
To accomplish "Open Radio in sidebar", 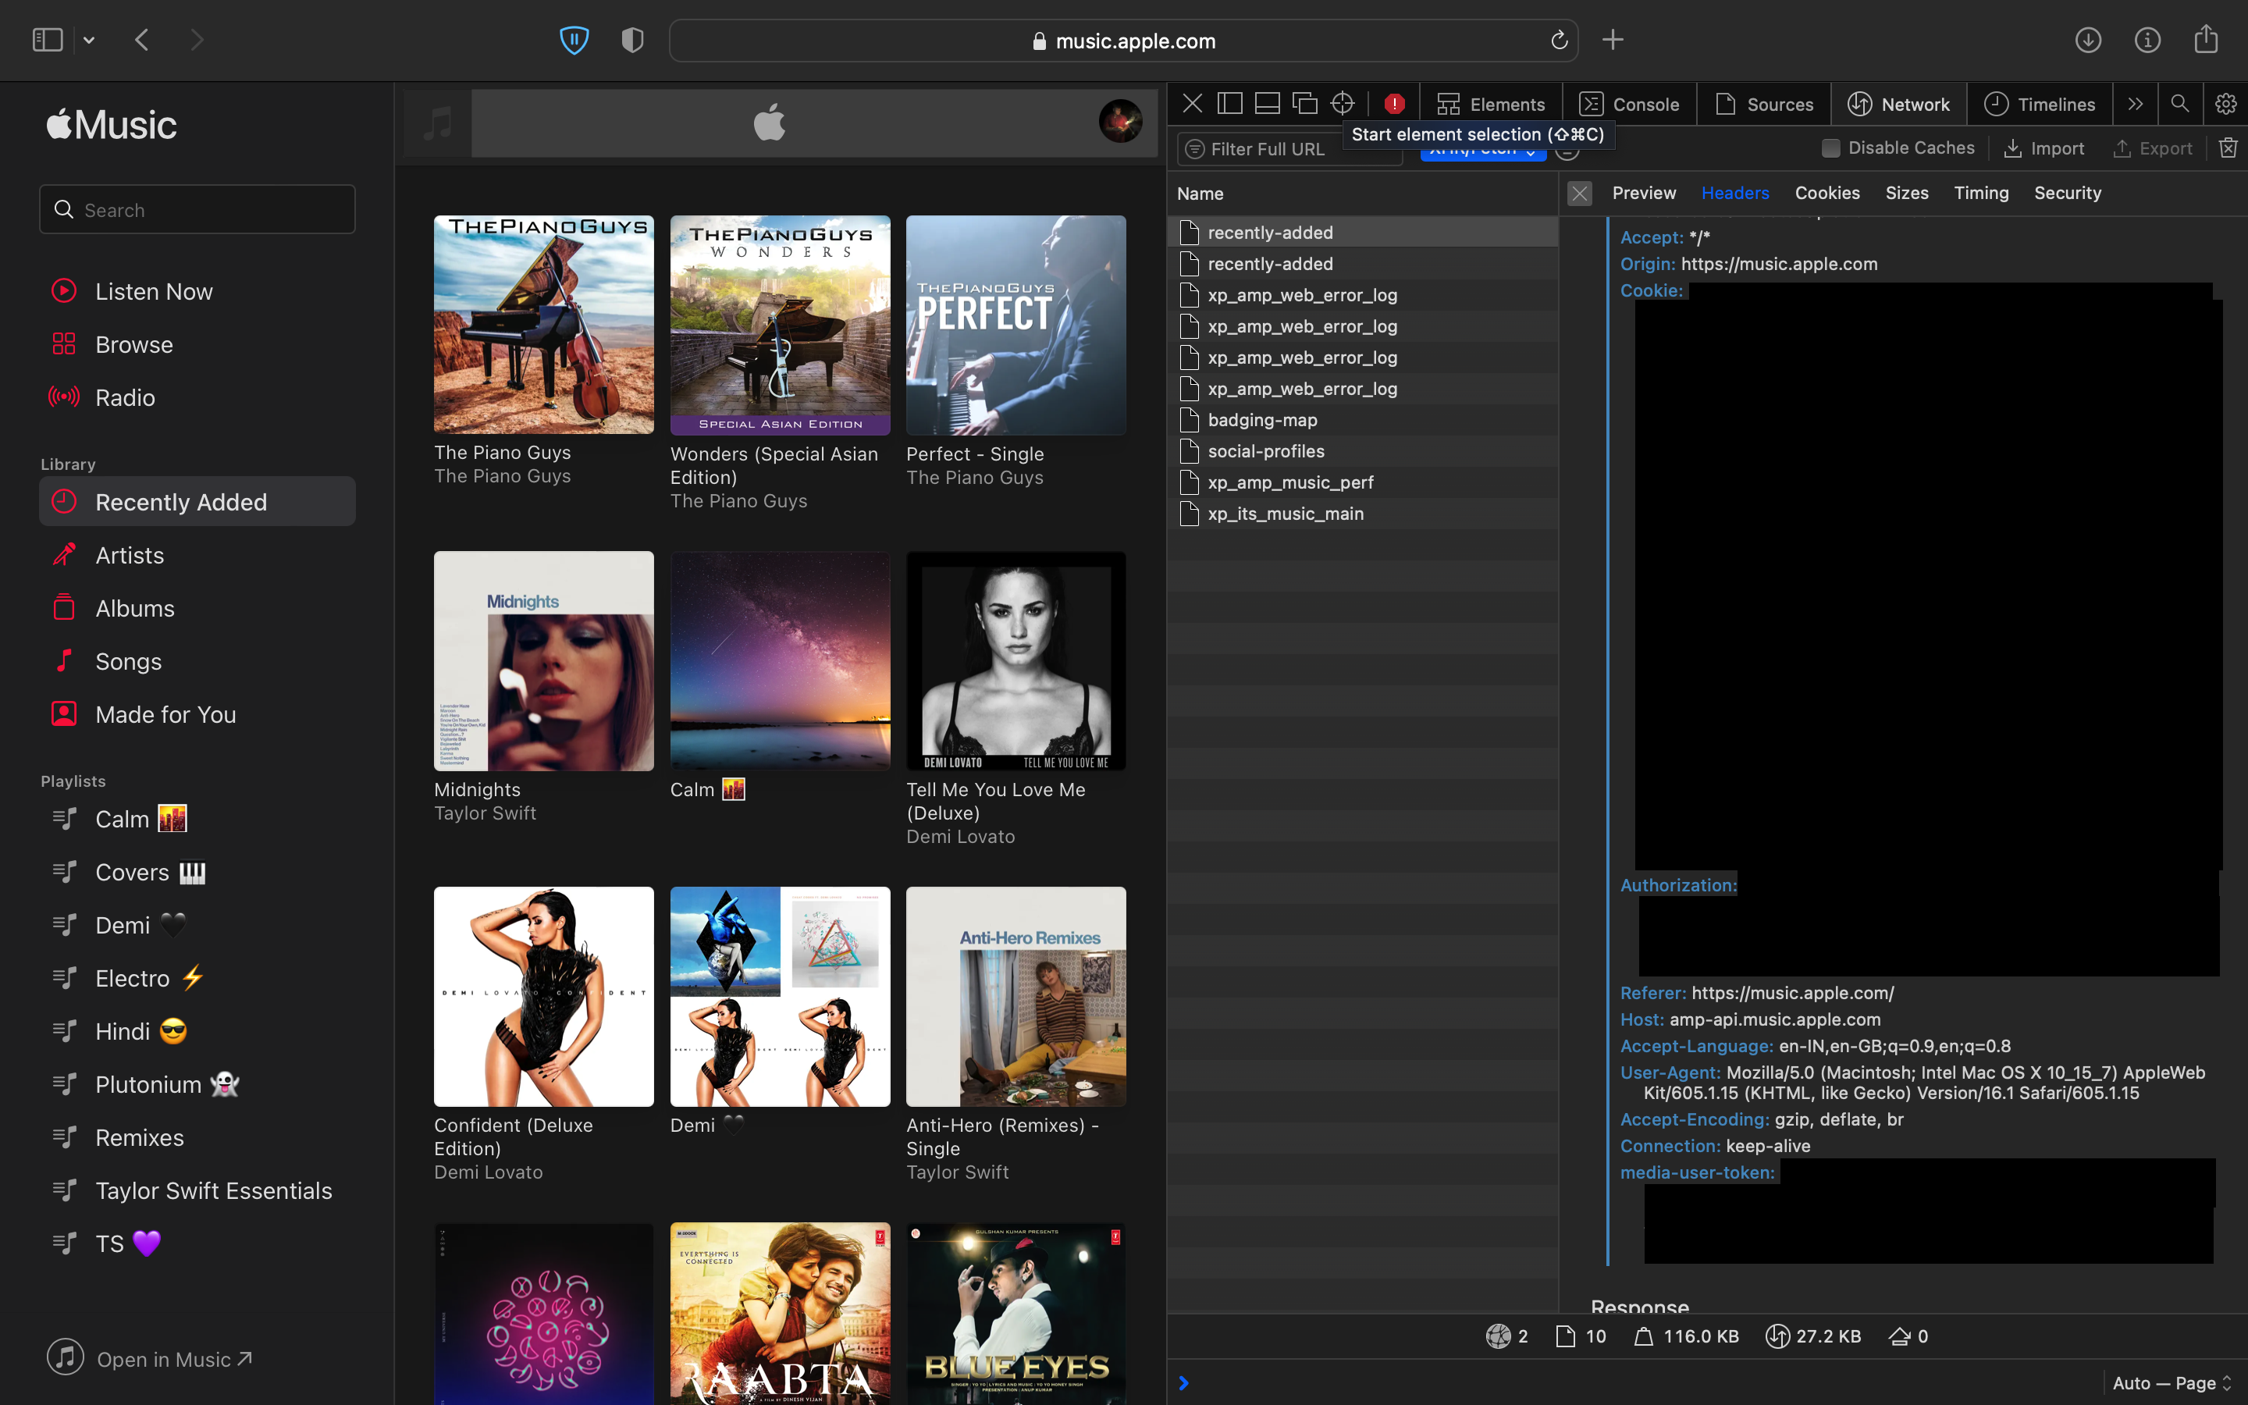I will 126,397.
